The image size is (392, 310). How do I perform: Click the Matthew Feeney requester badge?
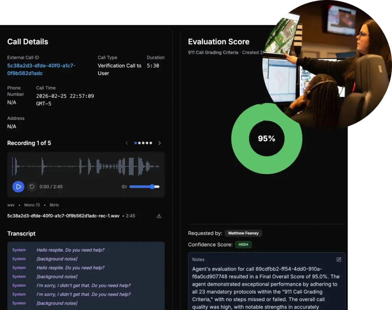243,233
